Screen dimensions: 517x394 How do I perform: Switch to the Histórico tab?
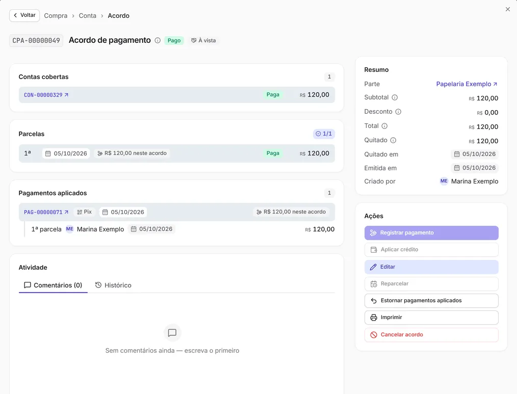[x=113, y=285]
